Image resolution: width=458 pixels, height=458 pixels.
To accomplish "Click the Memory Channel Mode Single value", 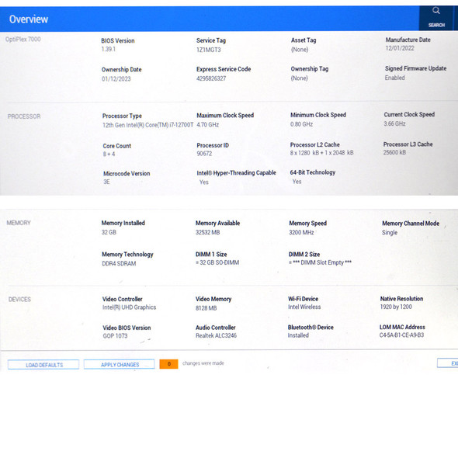I will 390,233.
